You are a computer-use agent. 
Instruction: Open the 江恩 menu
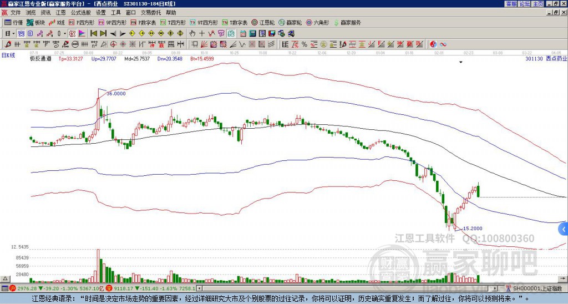pos(60,13)
